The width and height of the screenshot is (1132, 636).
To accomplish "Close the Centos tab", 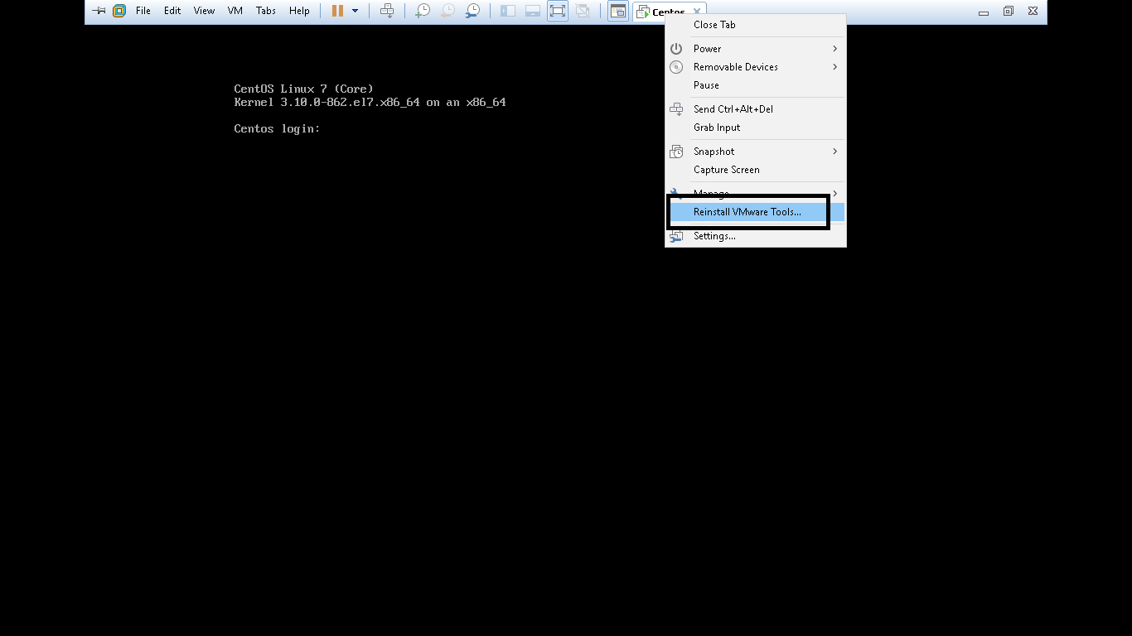I will pyautogui.click(x=697, y=12).
